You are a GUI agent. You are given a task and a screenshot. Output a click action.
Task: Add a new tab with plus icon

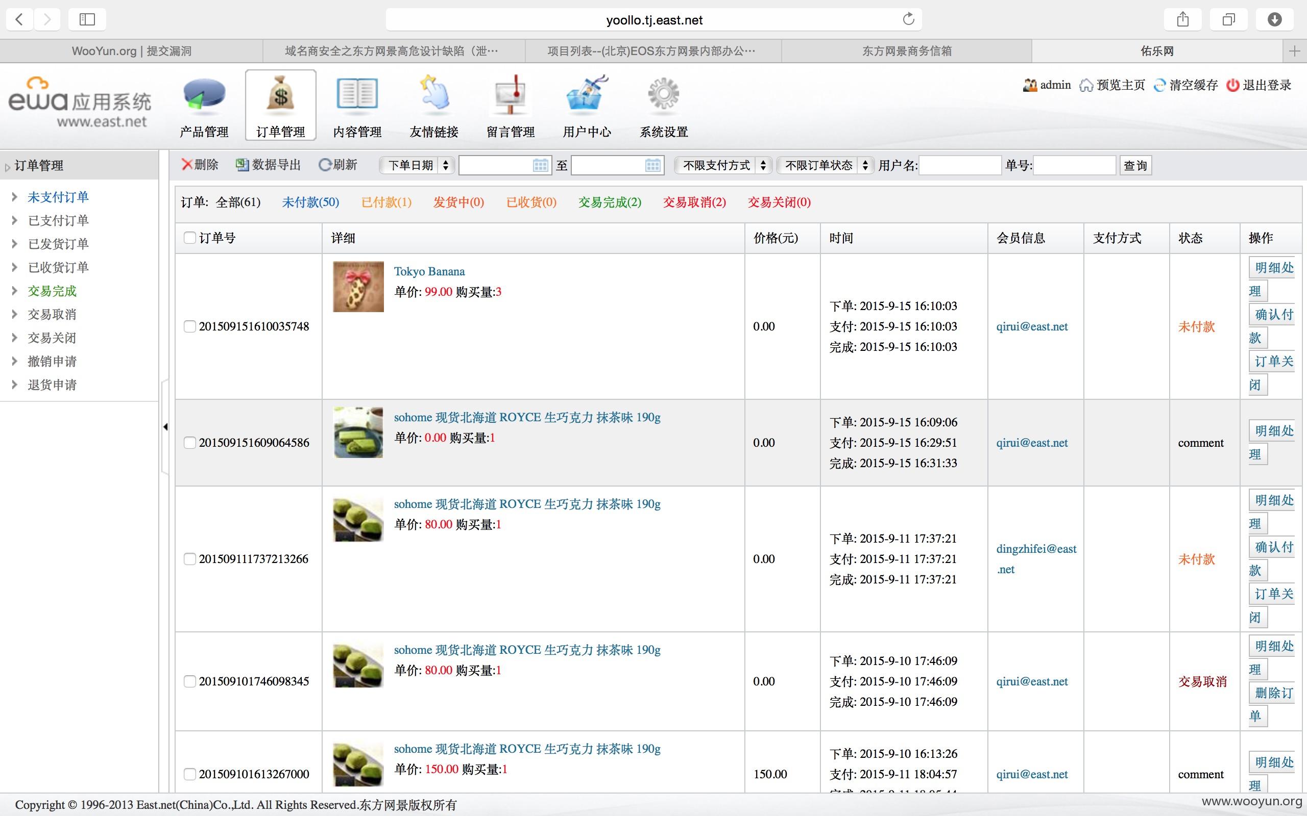coord(1294,52)
